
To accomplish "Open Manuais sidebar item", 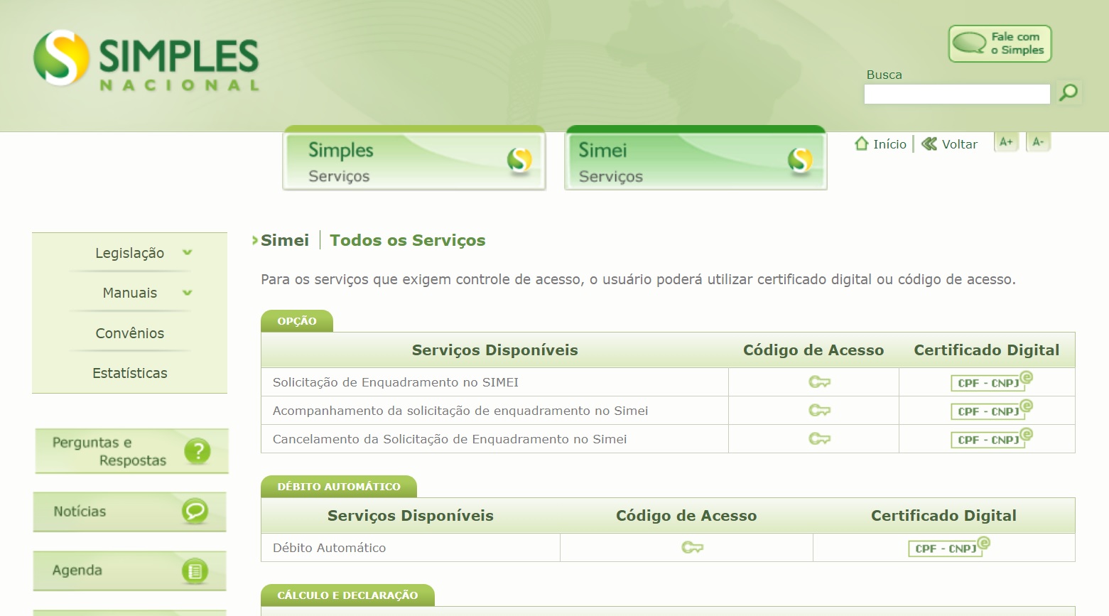I will 129,293.
